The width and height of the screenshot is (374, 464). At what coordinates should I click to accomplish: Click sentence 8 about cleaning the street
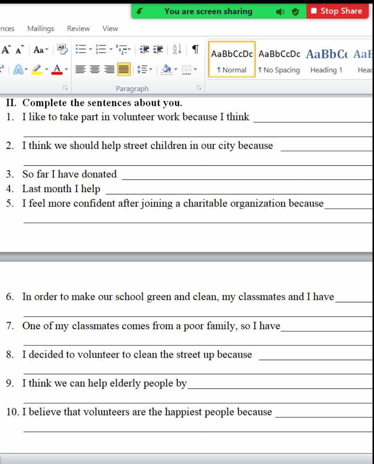point(137,354)
